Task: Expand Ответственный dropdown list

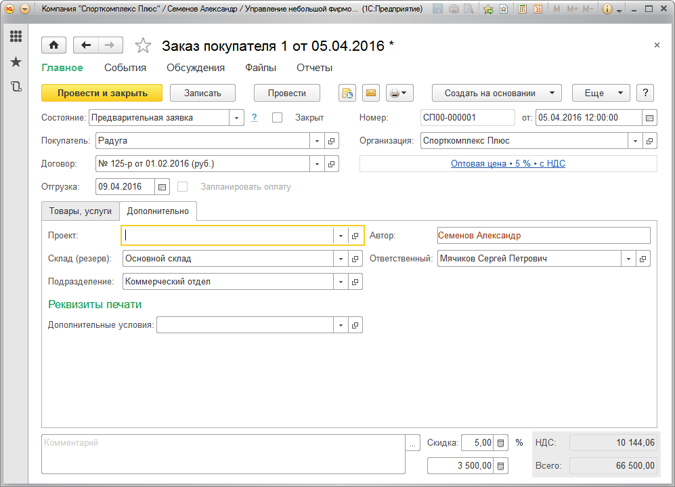Action: click(x=628, y=259)
